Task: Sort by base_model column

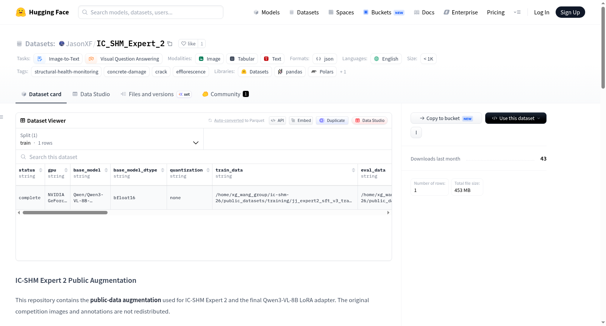Action: [106, 170]
